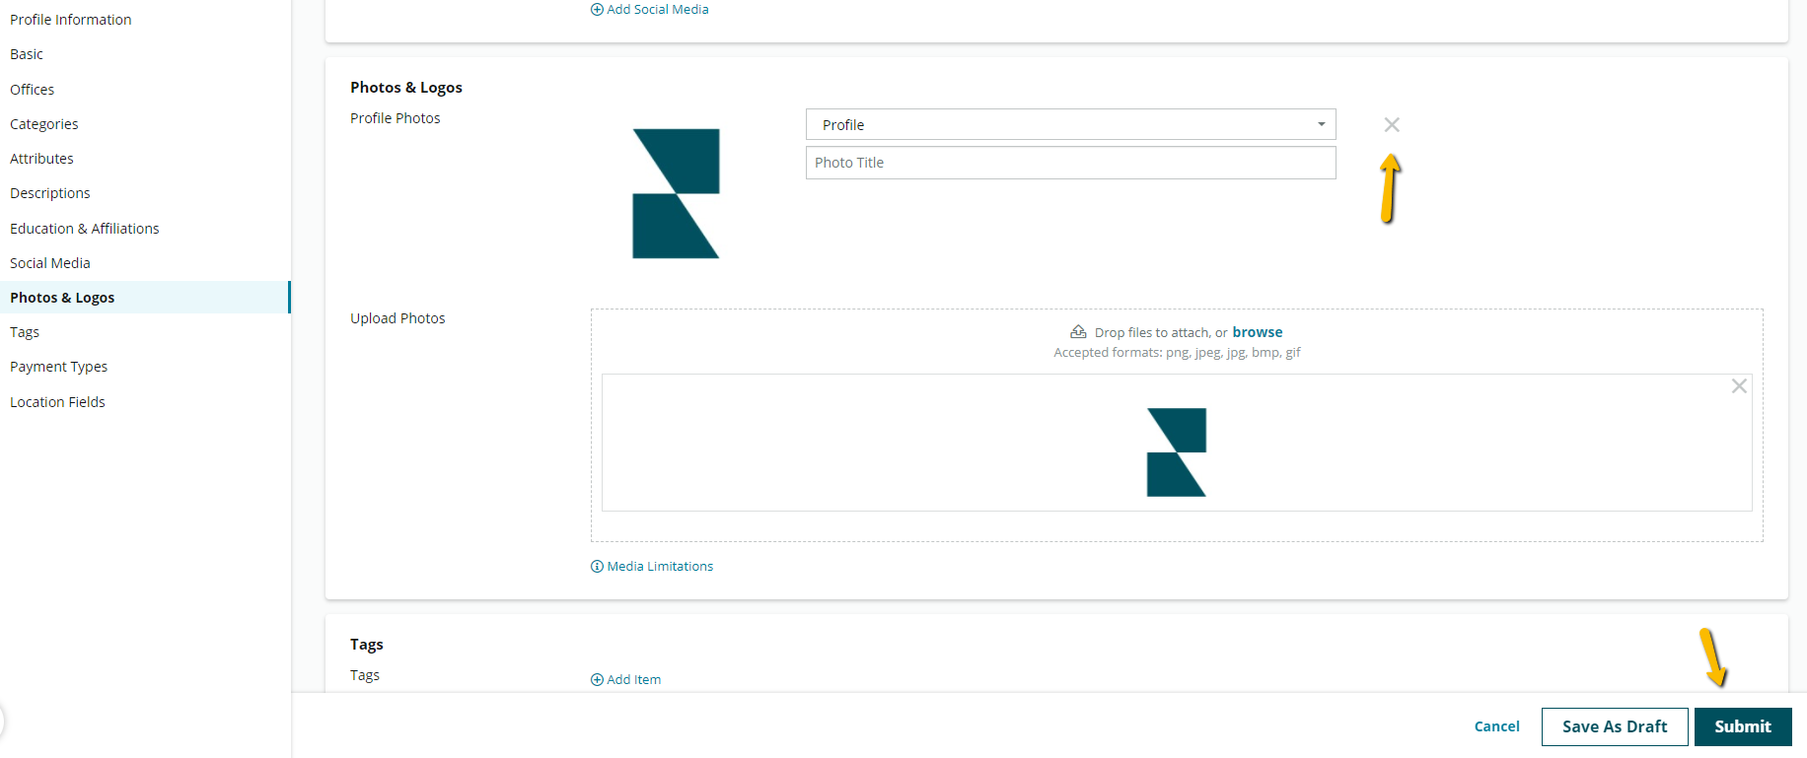The image size is (1807, 758).
Task: Remove the profile photo with X icon
Action: point(1391,125)
